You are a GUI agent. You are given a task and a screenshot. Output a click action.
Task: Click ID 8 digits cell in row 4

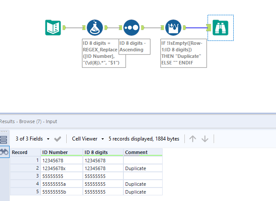pos(103,184)
